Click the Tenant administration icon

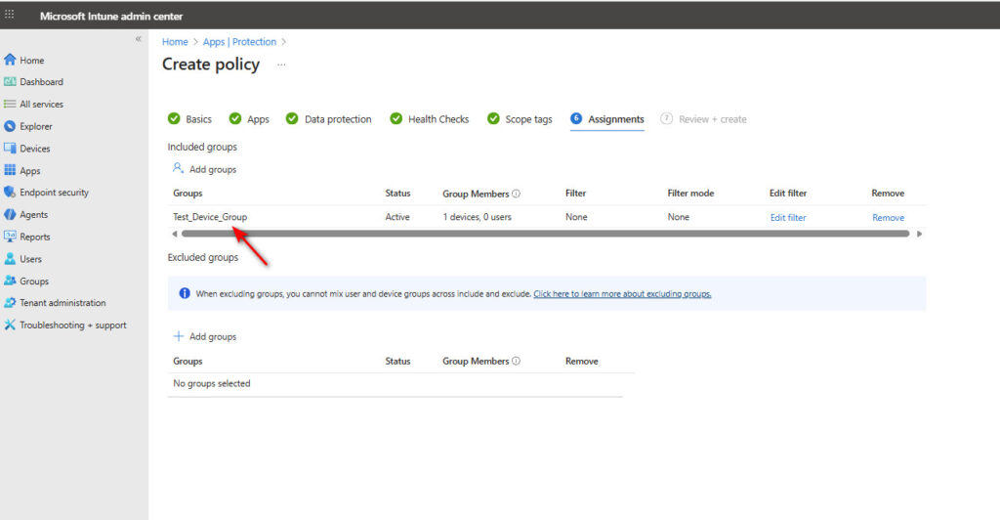[10, 303]
